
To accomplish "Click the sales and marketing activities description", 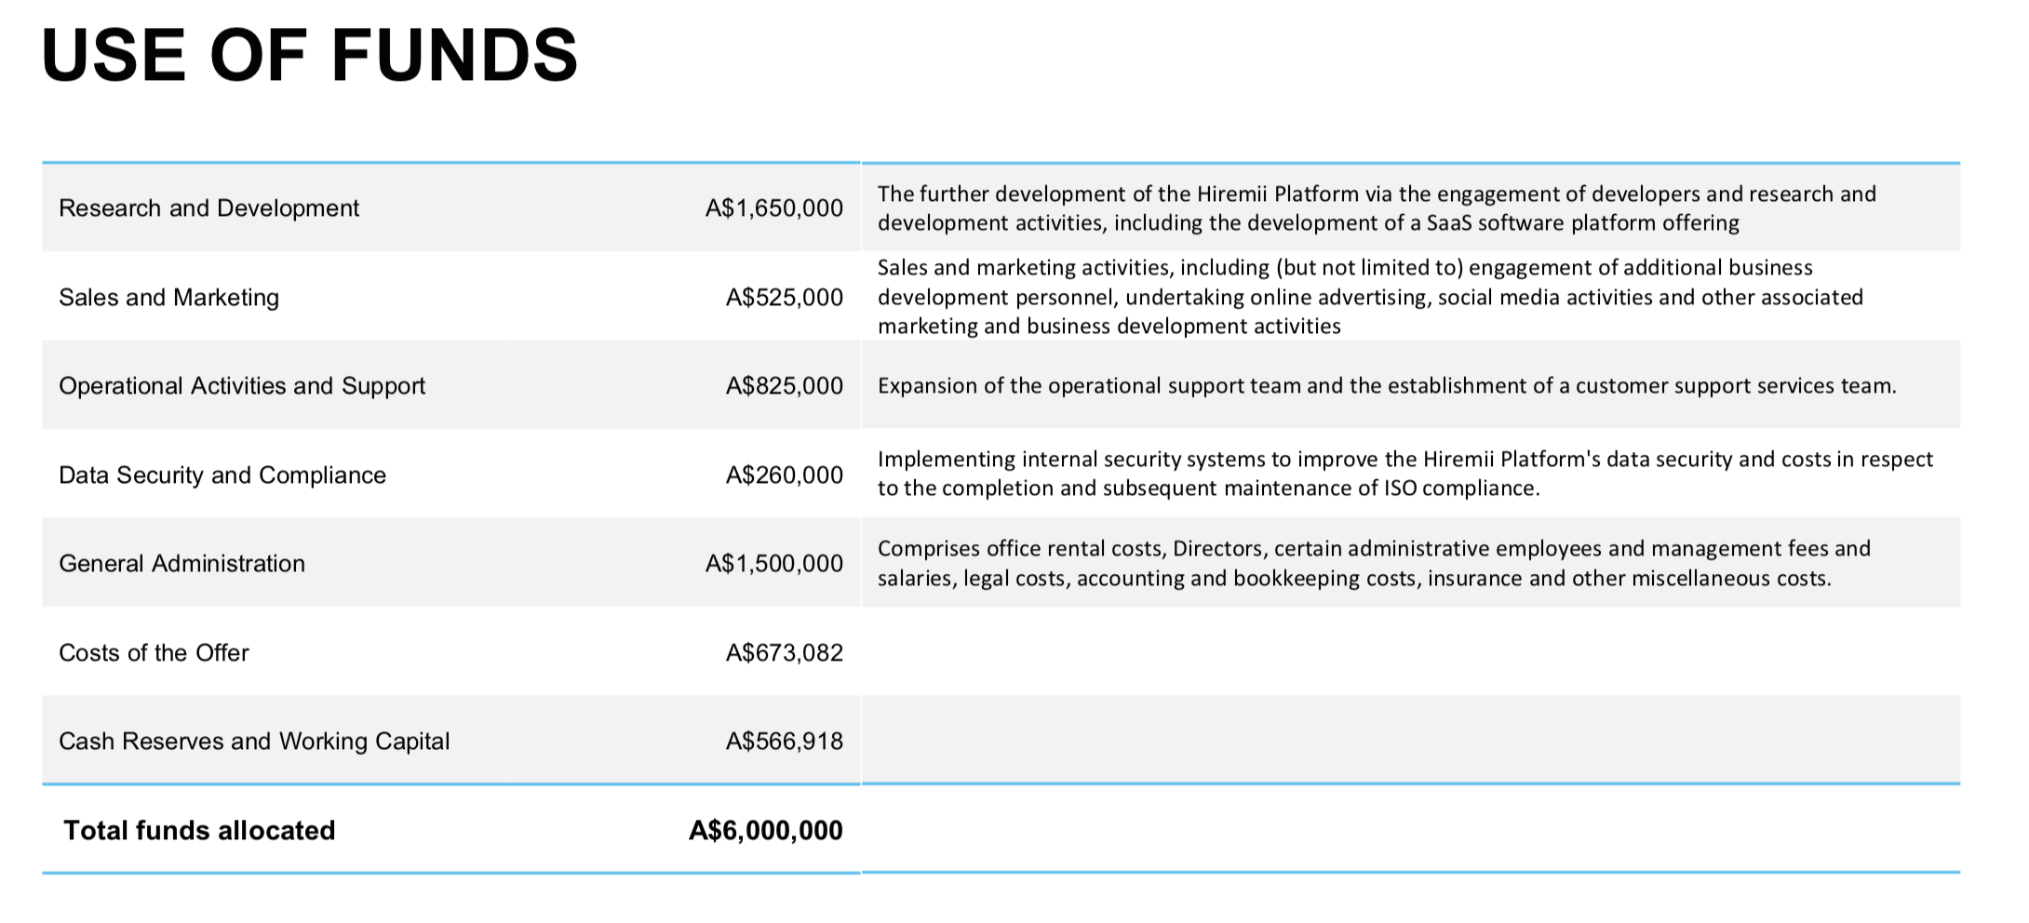I will 1369,297.
